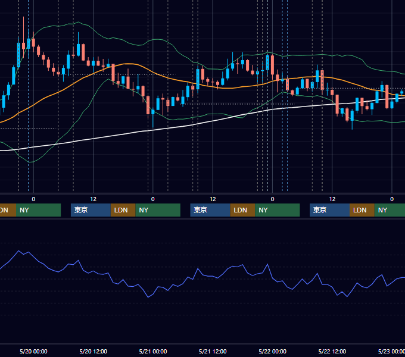Viewport: 405px width, 357px height.
Task: Click the 5/21 12:00 date label
Action: click(213, 351)
